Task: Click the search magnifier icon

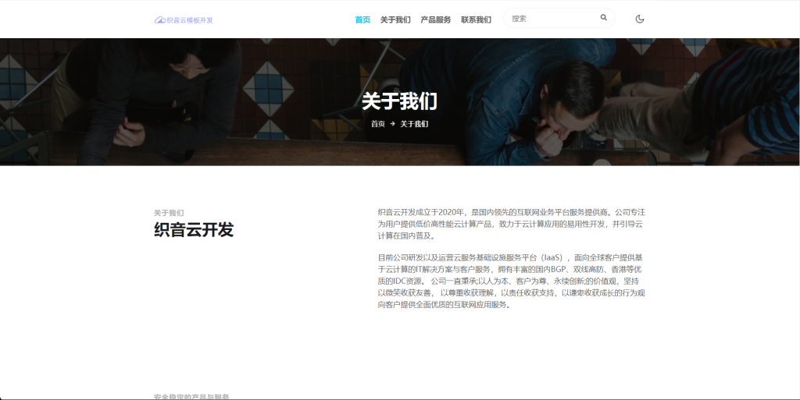Action: click(x=604, y=17)
